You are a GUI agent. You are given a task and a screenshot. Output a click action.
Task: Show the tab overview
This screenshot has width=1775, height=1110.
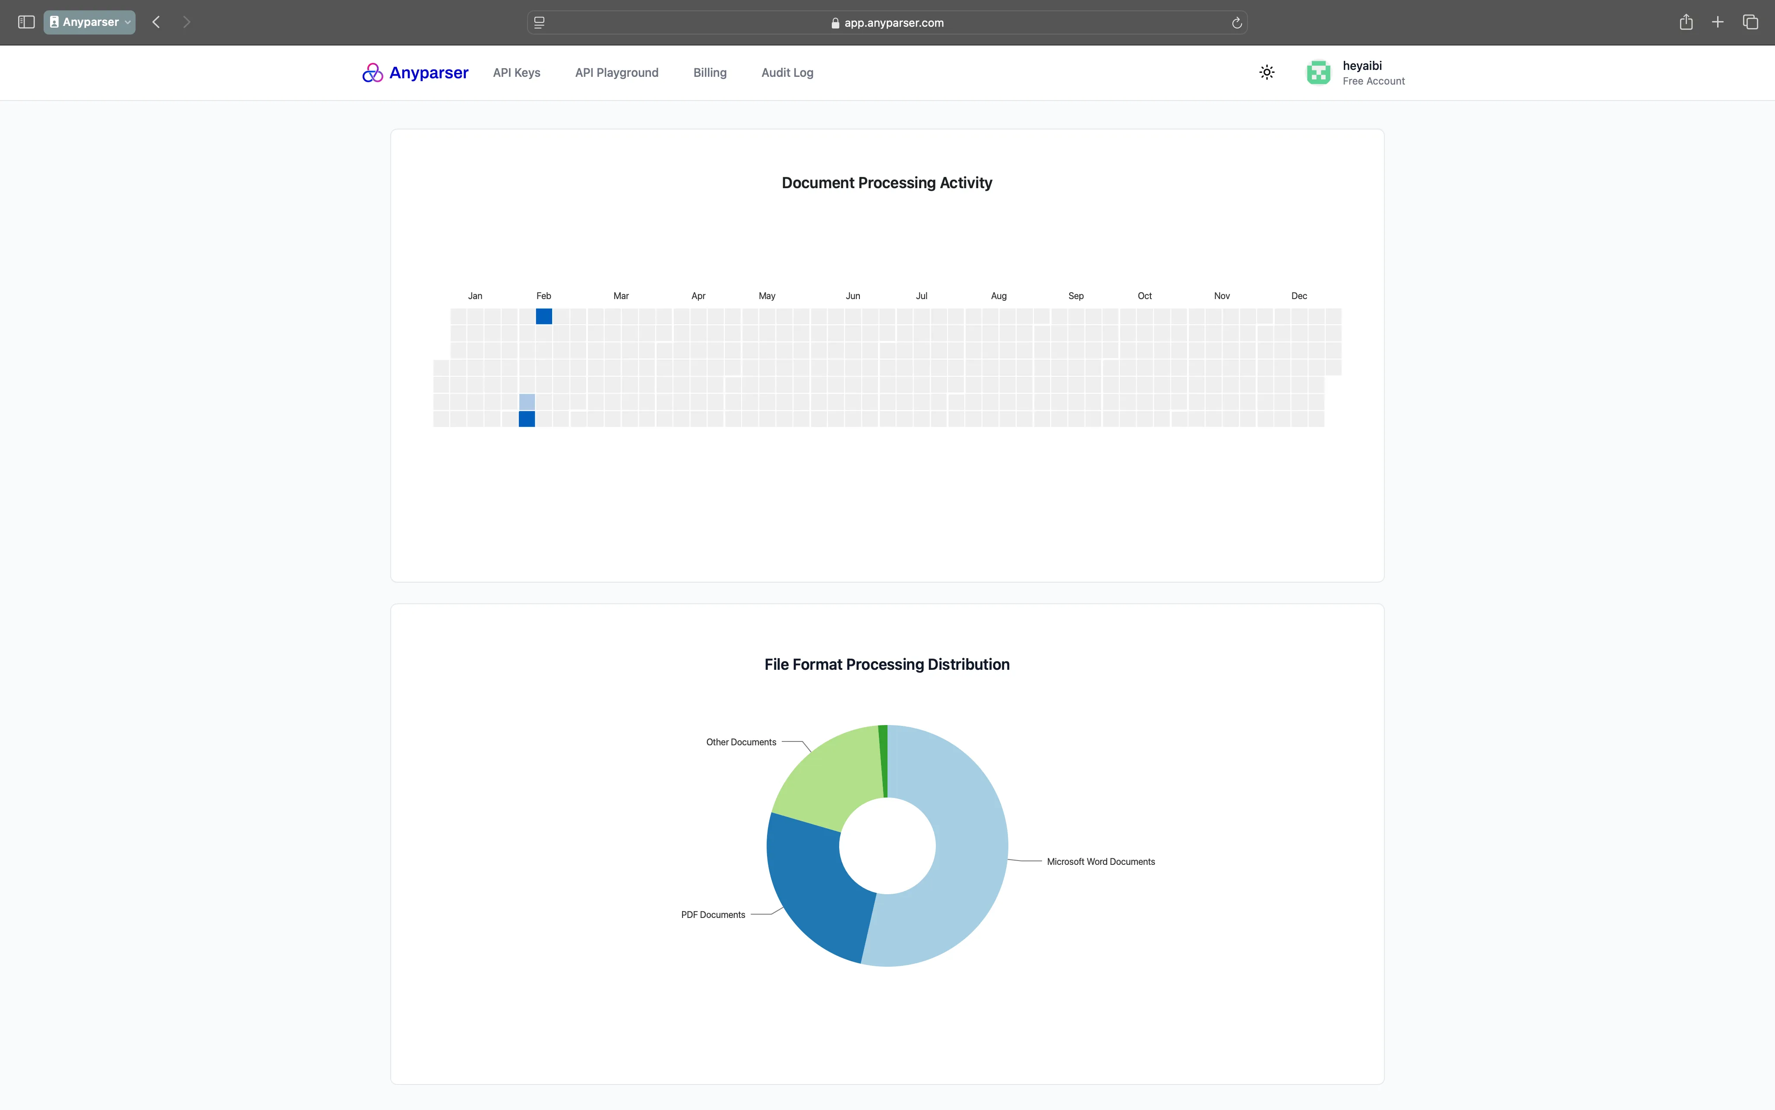pyautogui.click(x=1751, y=22)
